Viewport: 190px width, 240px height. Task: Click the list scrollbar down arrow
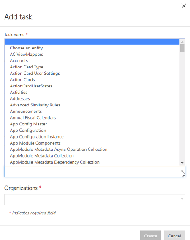click(182, 163)
